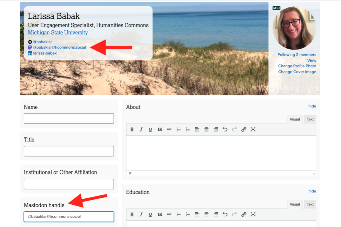The image size is (341, 228).
Task: Click Change Cover Image
Action: pyautogui.click(x=297, y=72)
